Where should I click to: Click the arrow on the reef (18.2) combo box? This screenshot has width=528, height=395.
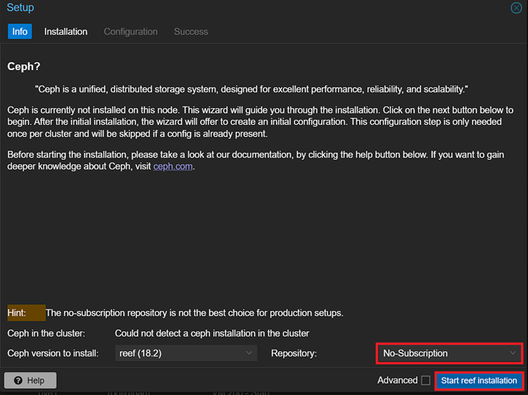[250, 353]
